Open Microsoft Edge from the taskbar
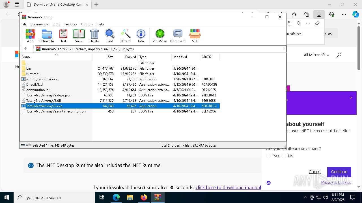 point(116,197)
